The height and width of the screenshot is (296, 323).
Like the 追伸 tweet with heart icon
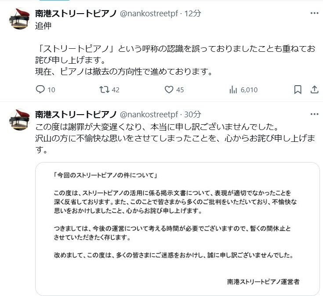[x=169, y=90]
